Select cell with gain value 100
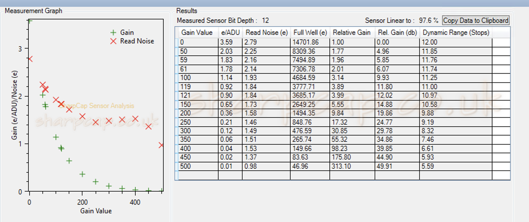529x222 pixels. (x=198, y=78)
